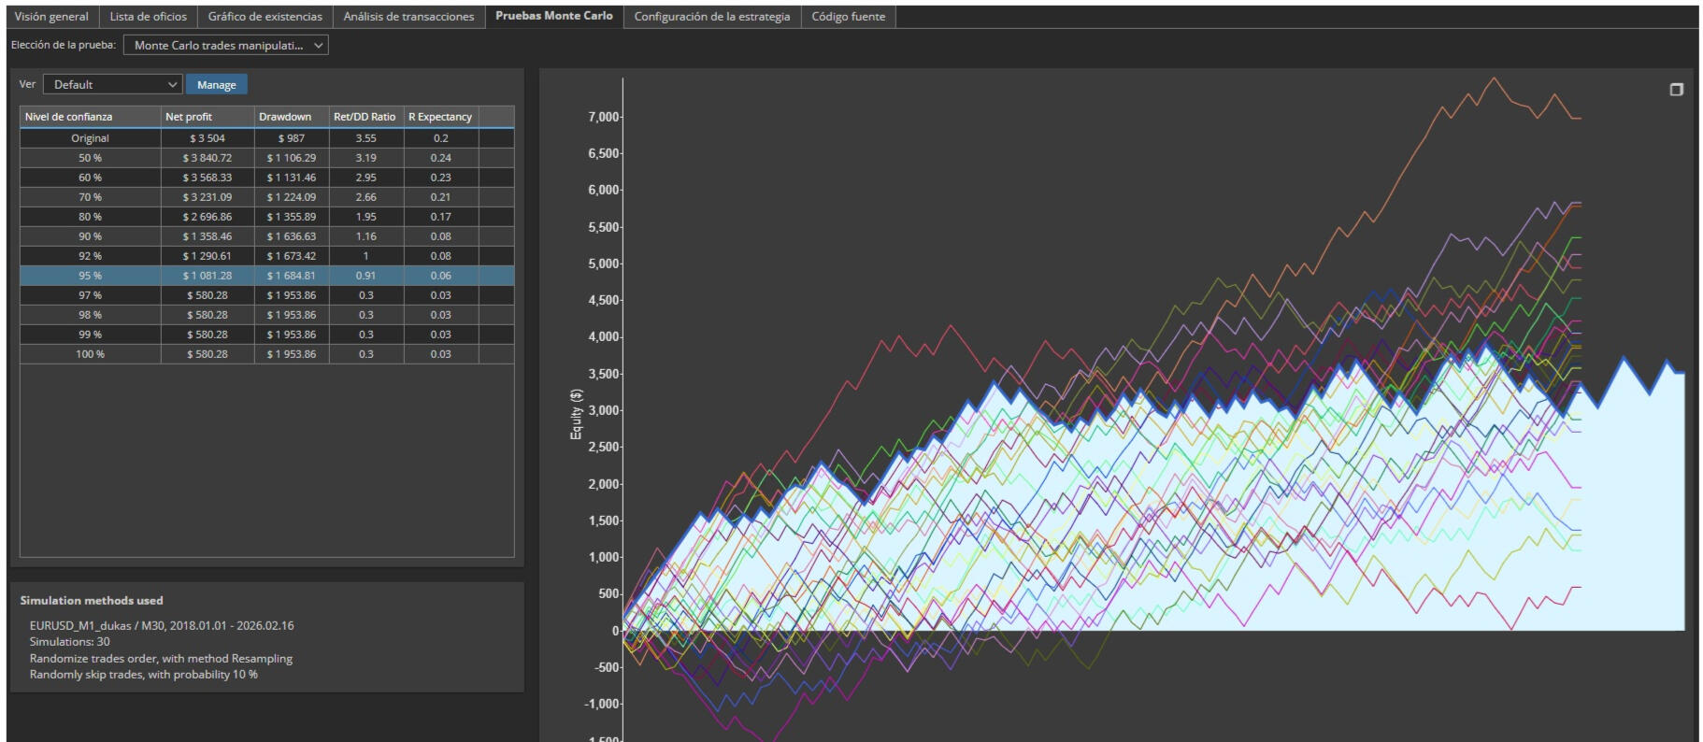Click the R Expectancy column header
1703x742 pixels.
click(x=440, y=117)
